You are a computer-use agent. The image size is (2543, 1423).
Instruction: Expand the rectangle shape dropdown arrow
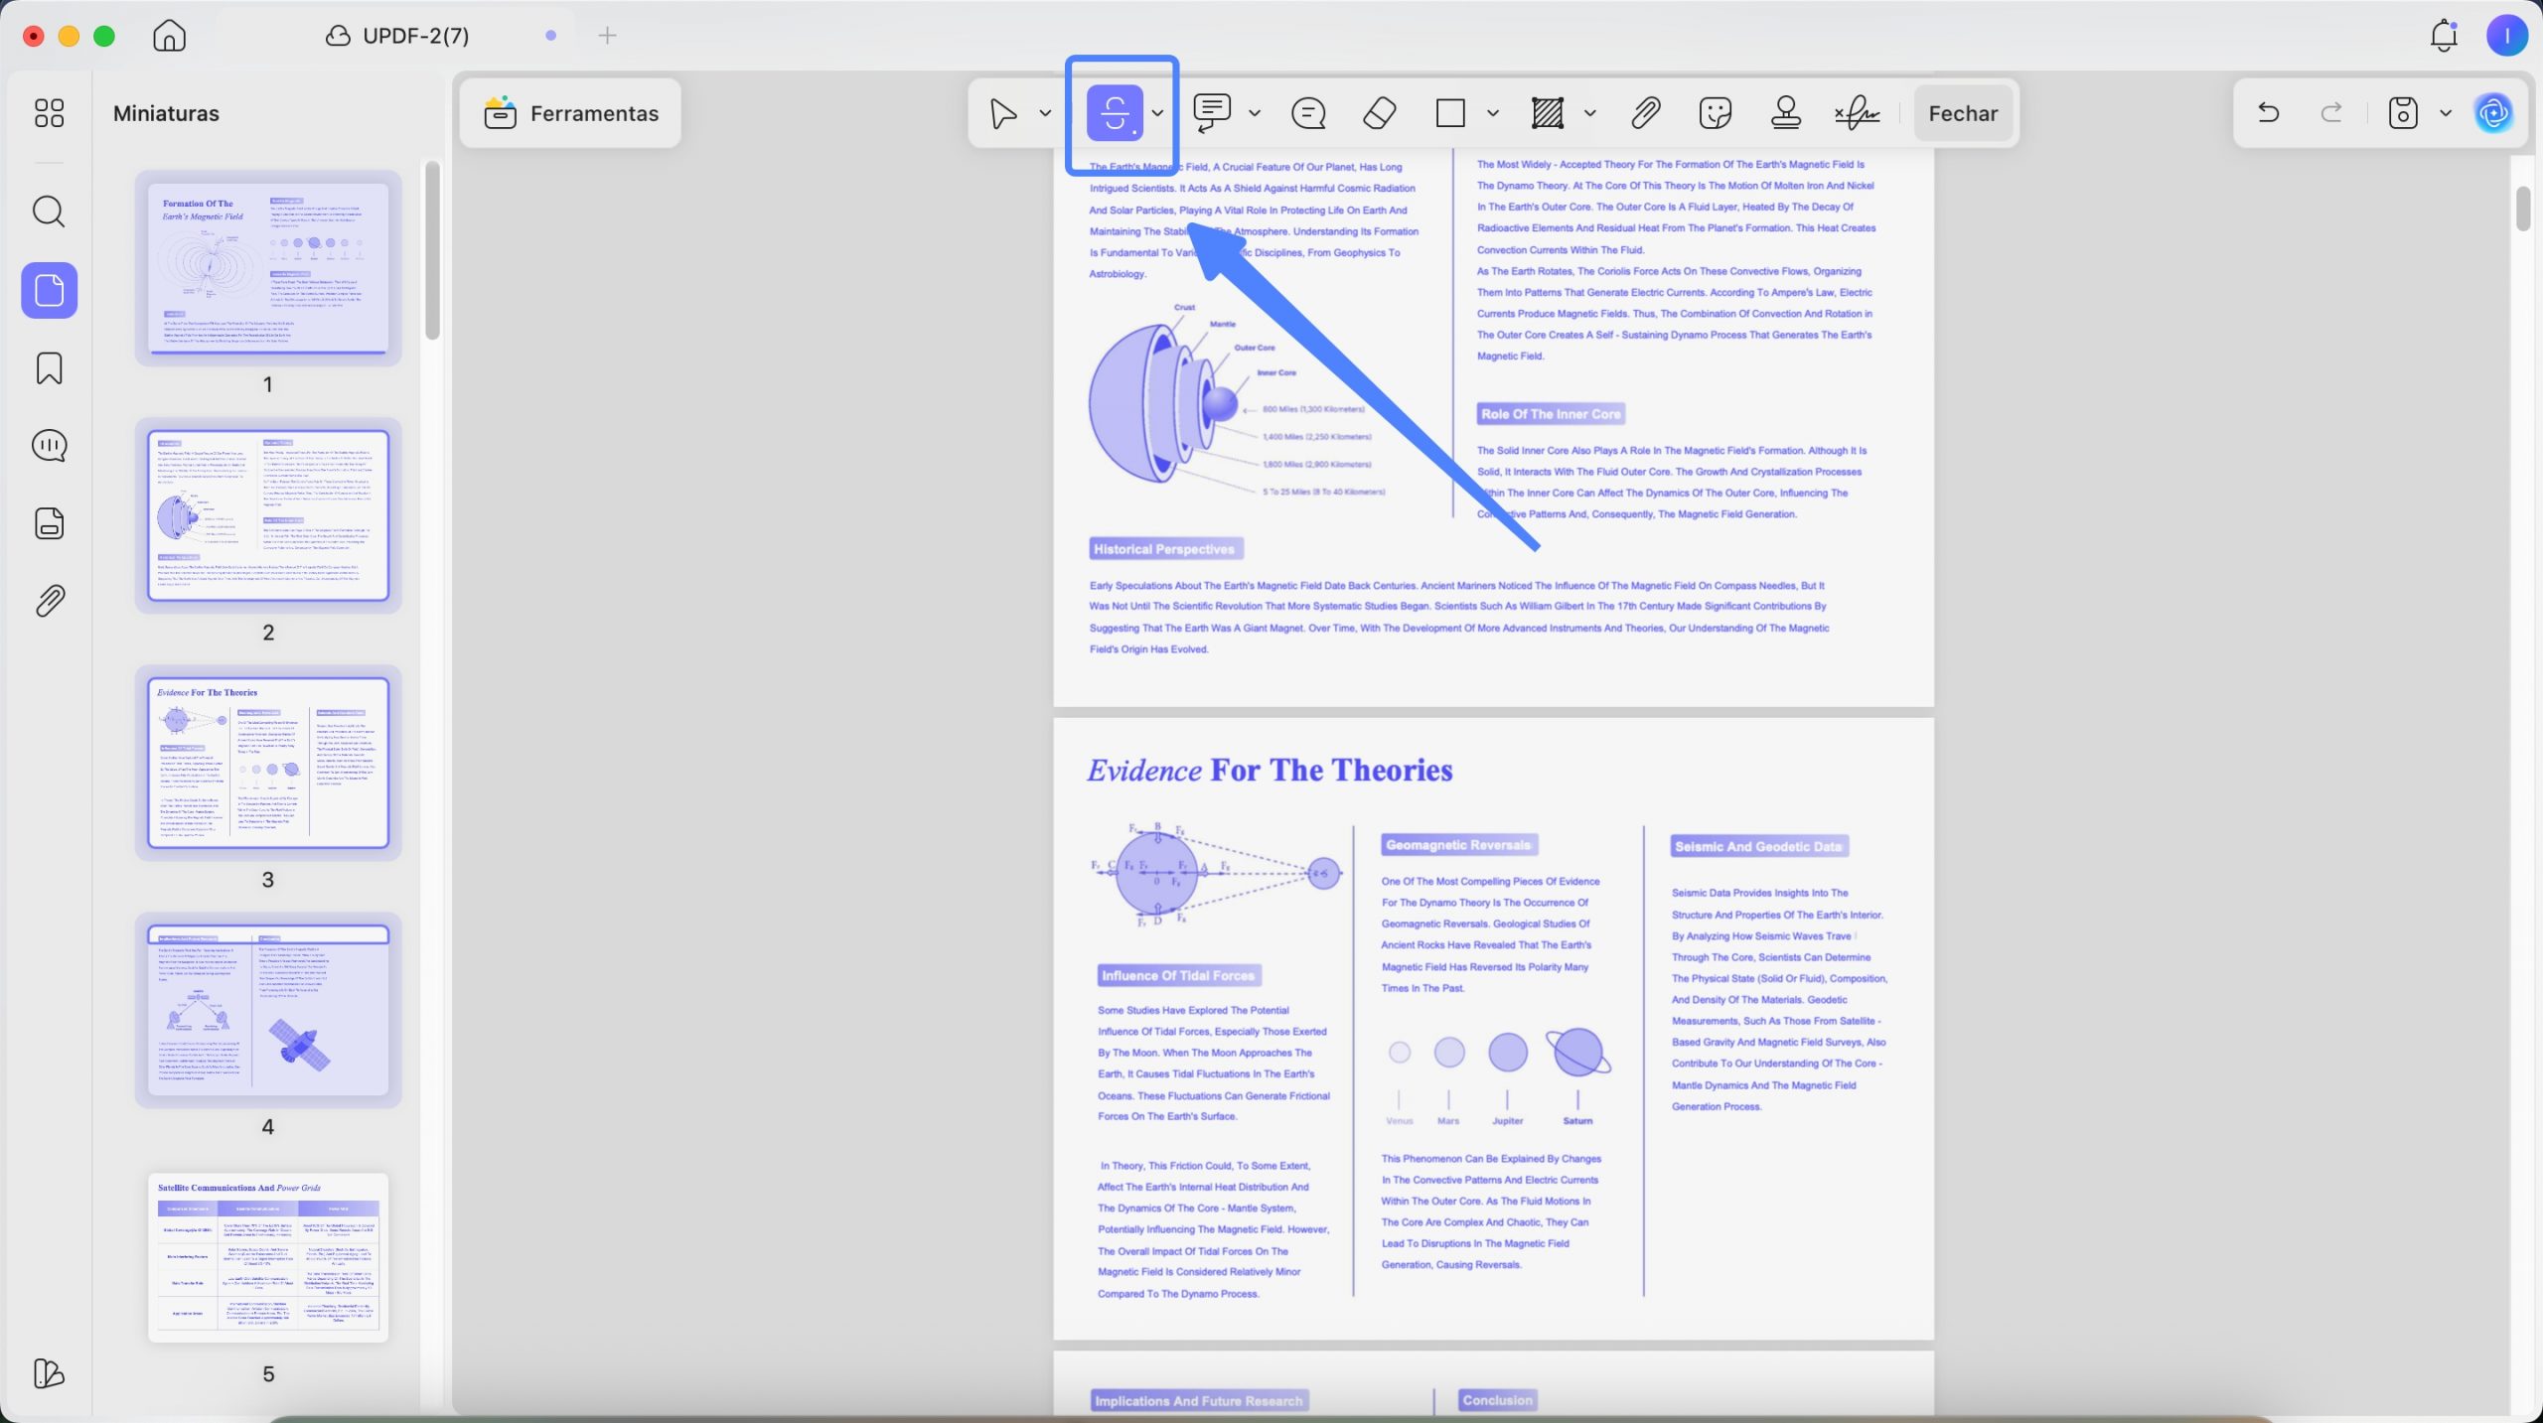1492,113
